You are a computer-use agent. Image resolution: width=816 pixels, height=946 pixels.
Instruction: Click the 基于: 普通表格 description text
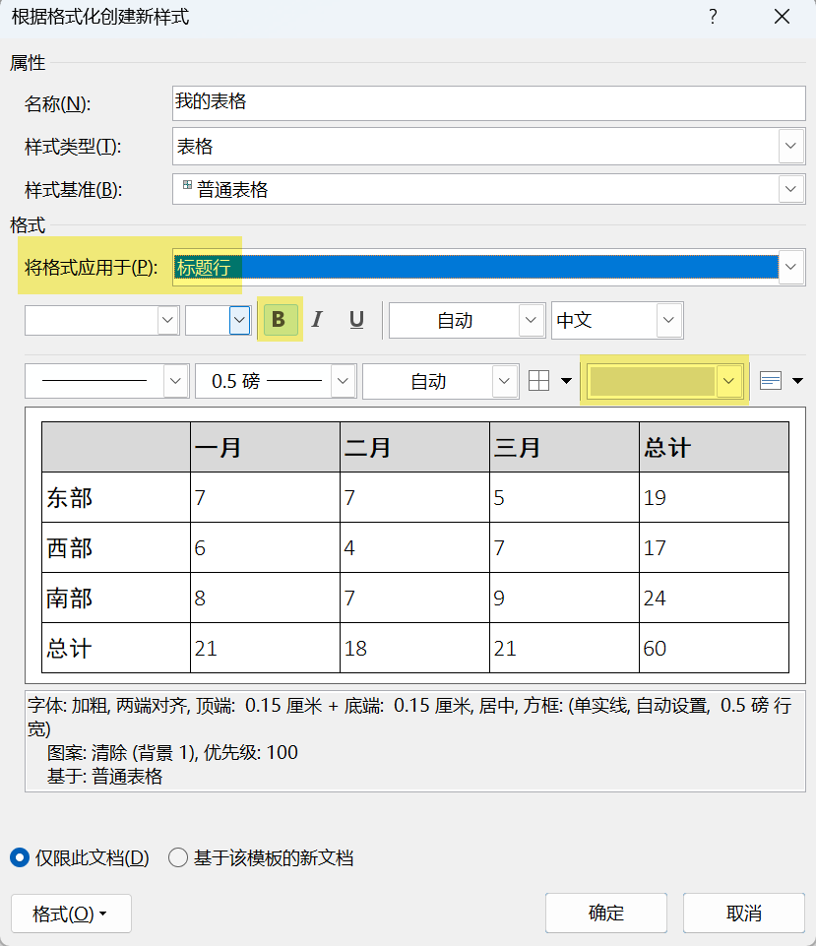105,776
